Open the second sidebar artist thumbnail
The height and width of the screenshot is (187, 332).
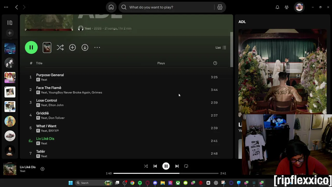10,63
